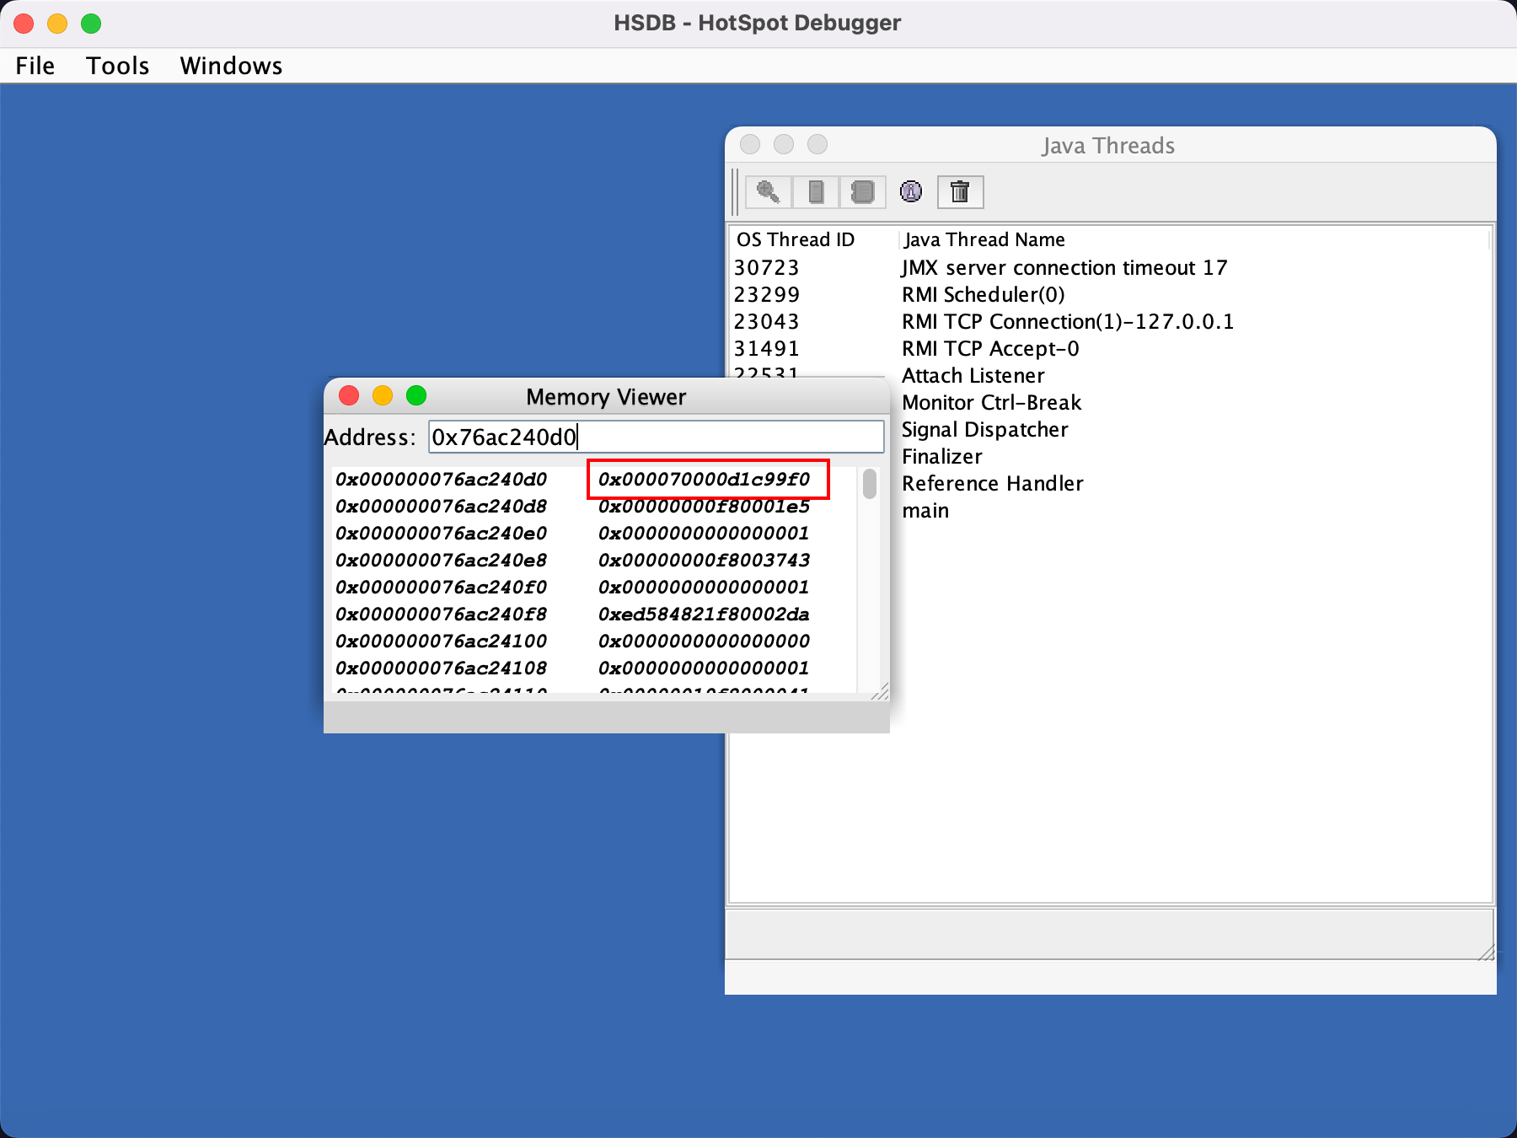1517x1138 pixels.
Task: Select the 'Attach Listener' thread
Action: [973, 375]
